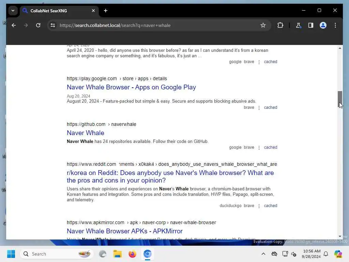Viewport: 349px width, 262px height.
Task: Open the notification bell
Action: point(325,254)
